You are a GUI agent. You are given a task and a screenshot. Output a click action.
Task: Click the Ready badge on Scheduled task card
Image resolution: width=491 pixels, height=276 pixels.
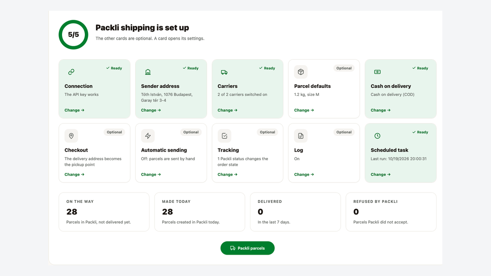pyautogui.click(x=420, y=132)
